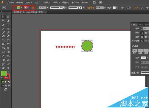Screen dimensions: 149x108
Task: Pick the Symbol Sprayer tool
Action: point(3,60)
